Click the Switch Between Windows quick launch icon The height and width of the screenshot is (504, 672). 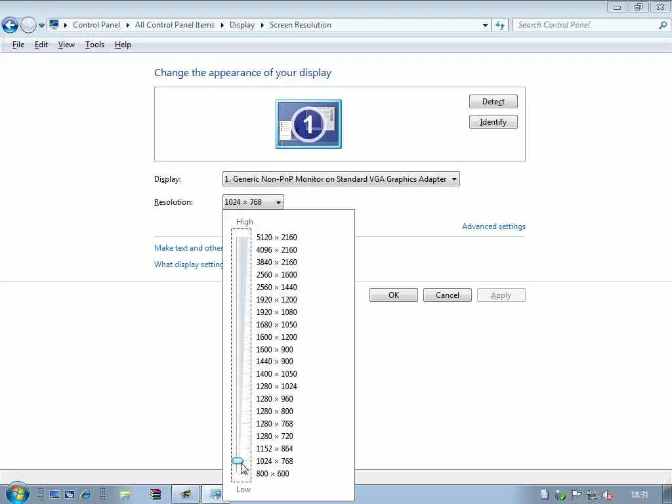tap(70, 495)
